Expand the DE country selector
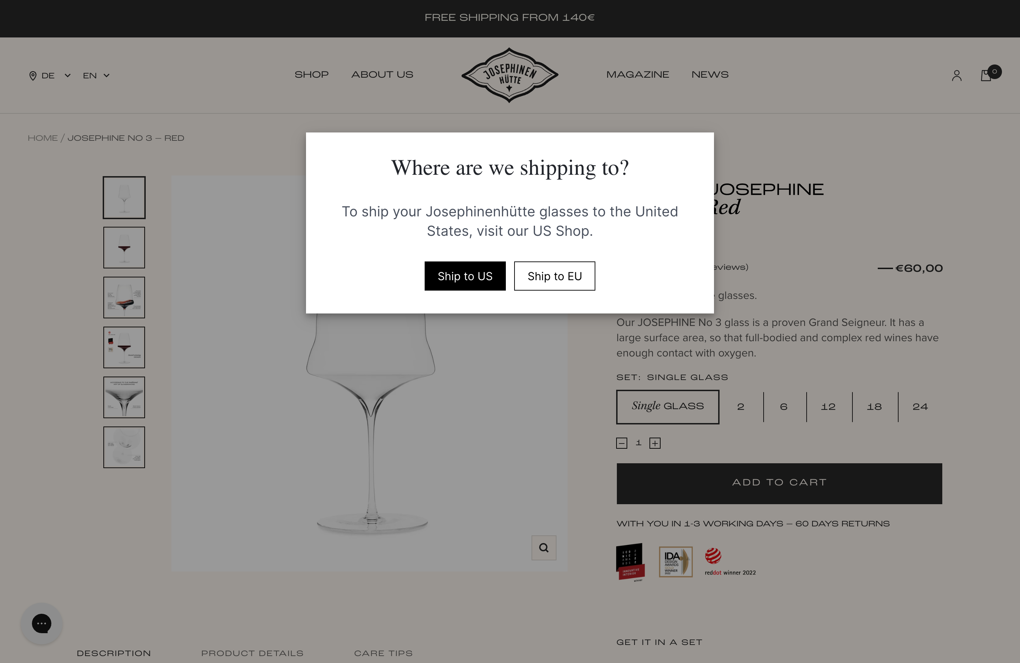 point(50,76)
